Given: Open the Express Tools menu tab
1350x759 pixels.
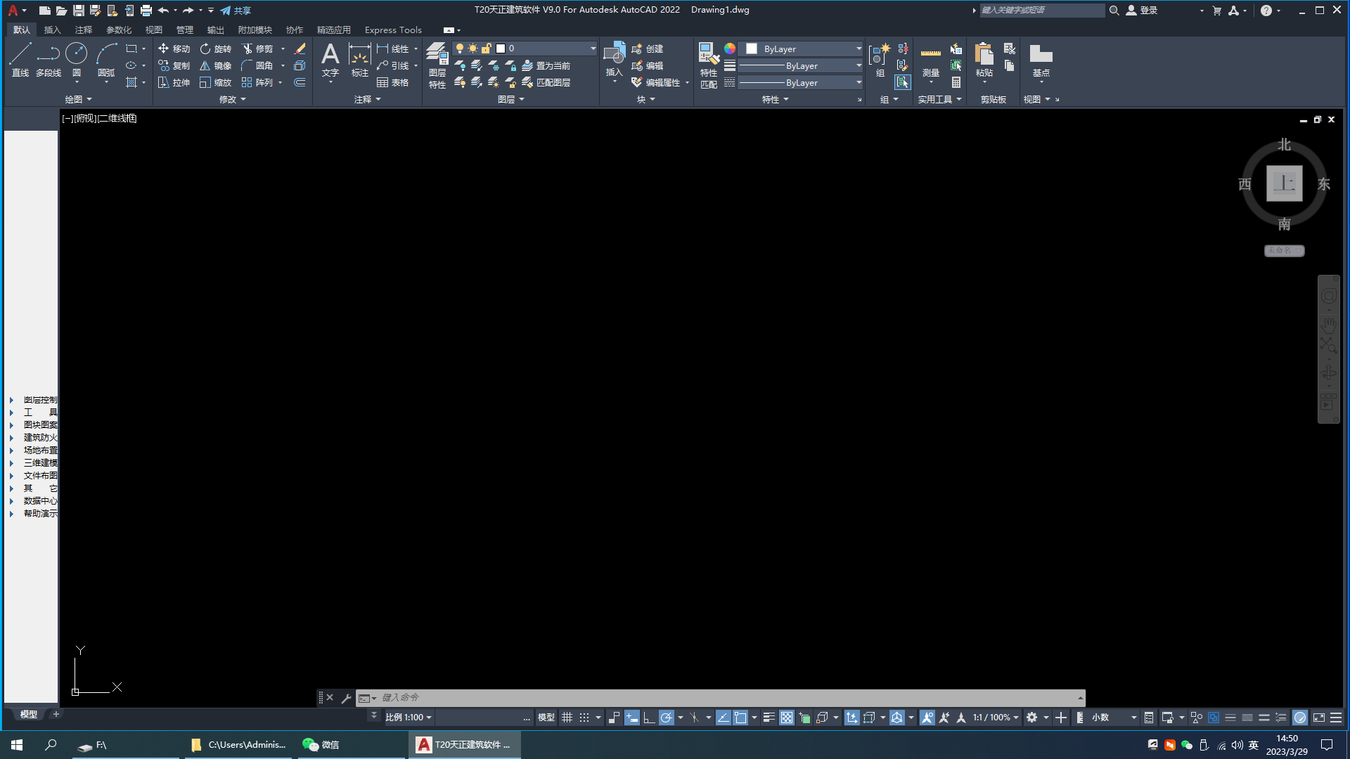Looking at the screenshot, I should coord(392,30).
